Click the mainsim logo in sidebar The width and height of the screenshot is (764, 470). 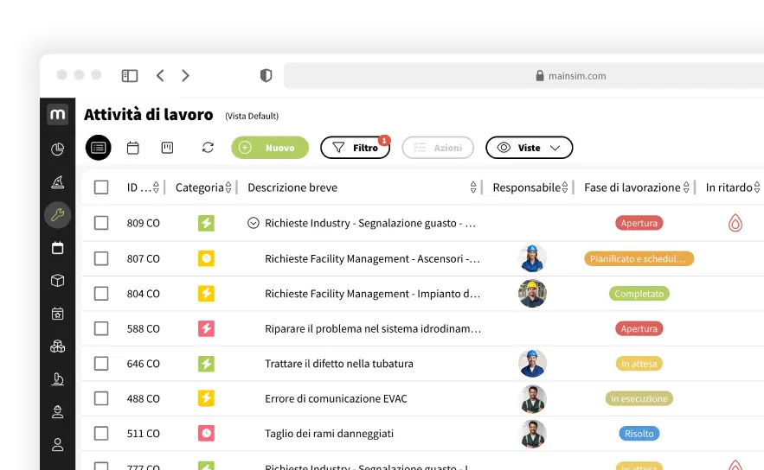57,114
